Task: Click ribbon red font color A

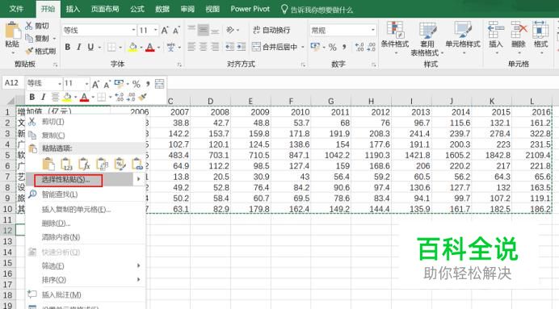Action: (150, 47)
